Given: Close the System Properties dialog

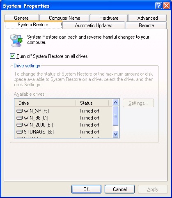Looking at the screenshot, I should coord(167,6).
